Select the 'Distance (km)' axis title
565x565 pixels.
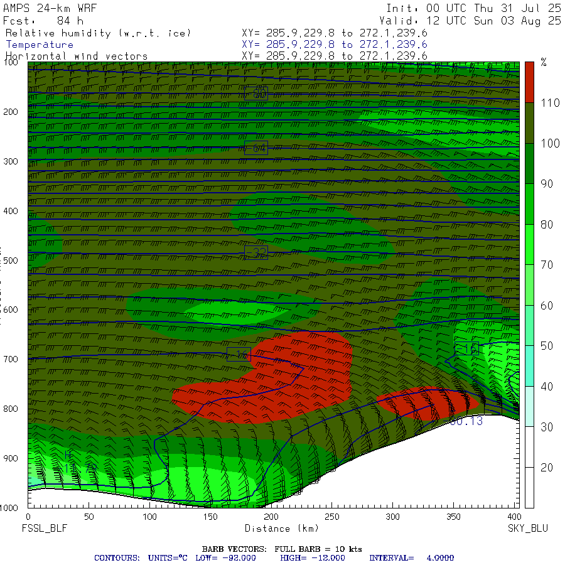tap(282, 528)
